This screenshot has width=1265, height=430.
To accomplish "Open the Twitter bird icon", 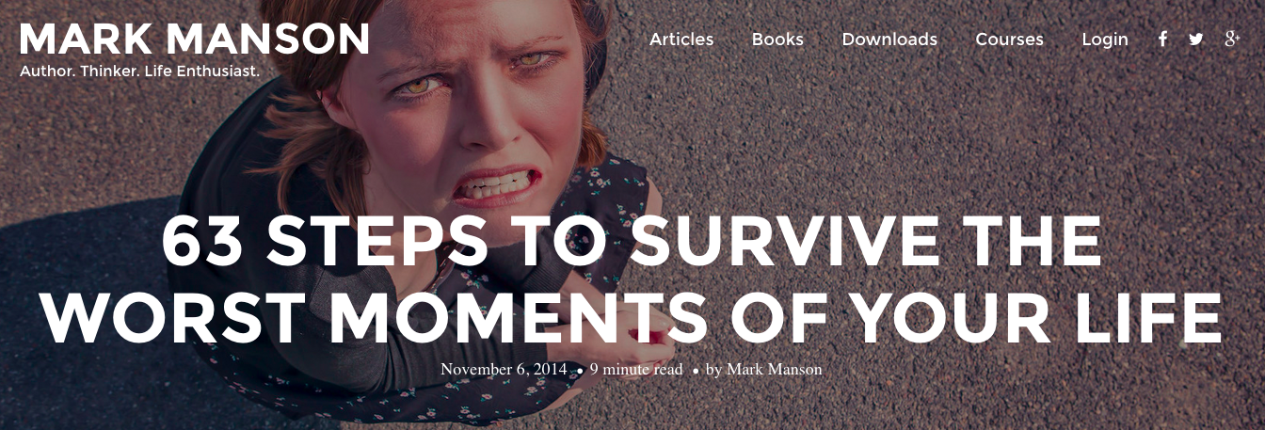I will click(1195, 39).
